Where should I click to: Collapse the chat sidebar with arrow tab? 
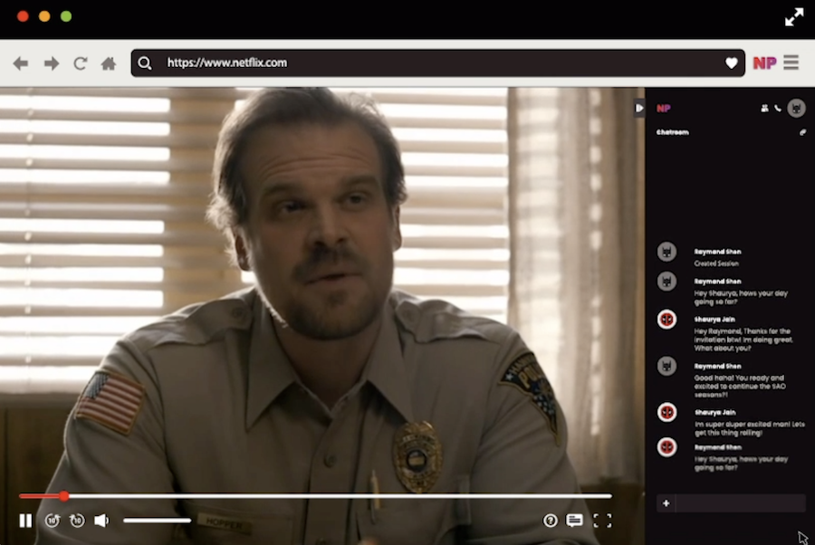coord(639,108)
